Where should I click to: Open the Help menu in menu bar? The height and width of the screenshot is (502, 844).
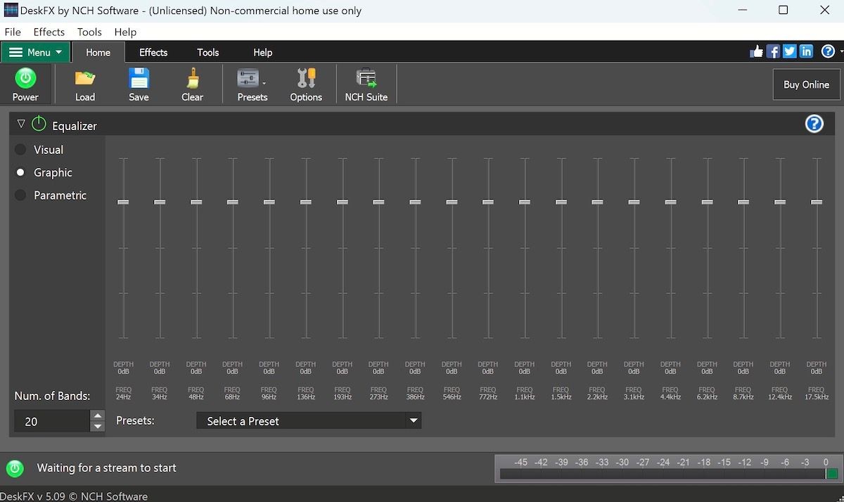[125, 32]
